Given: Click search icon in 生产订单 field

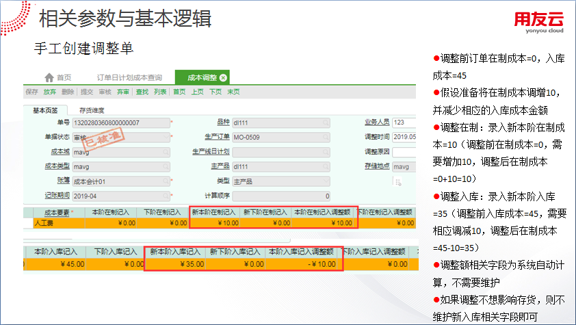Looking at the screenshot, I should [x=326, y=137].
